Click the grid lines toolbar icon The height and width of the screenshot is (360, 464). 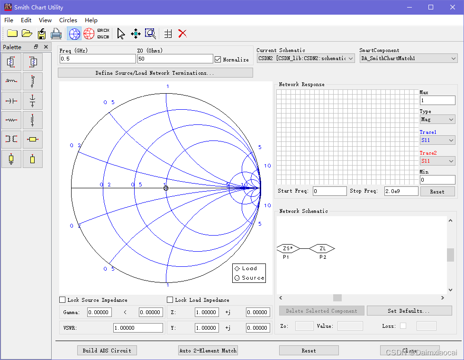(168, 34)
